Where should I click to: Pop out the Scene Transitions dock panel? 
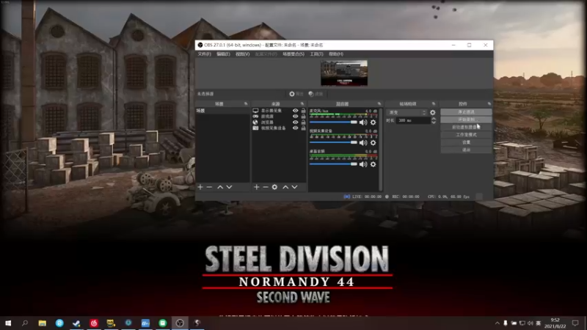point(434,103)
